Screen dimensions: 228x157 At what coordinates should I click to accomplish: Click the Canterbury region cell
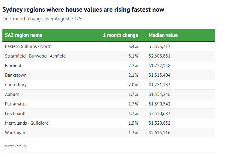pos(16,85)
